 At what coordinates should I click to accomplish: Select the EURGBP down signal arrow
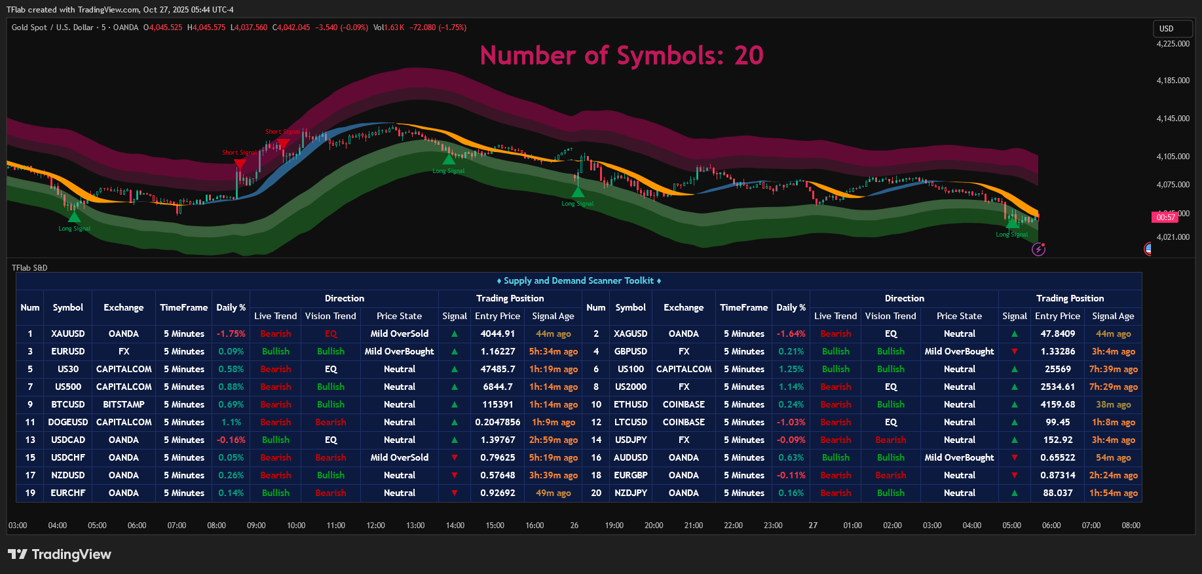coord(1015,475)
